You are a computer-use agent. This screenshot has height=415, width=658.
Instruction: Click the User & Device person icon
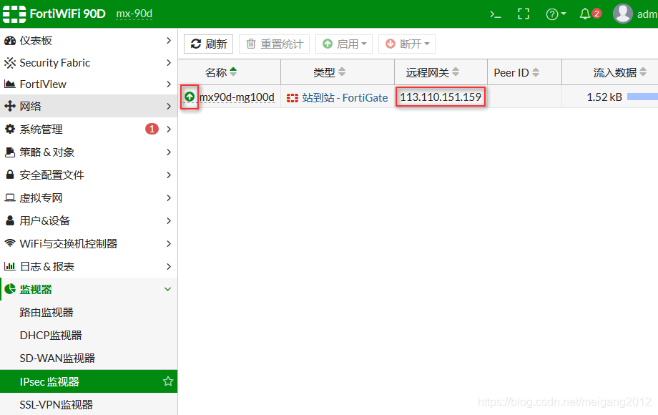(9, 220)
